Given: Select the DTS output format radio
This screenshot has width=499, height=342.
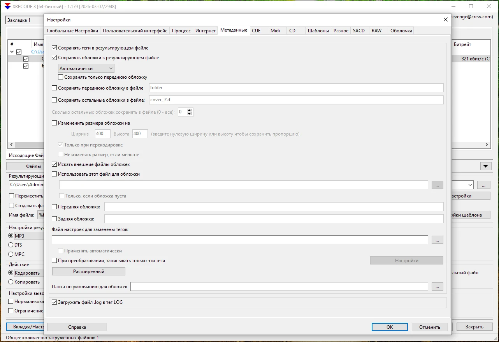Looking at the screenshot, I should tap(11, 245).
